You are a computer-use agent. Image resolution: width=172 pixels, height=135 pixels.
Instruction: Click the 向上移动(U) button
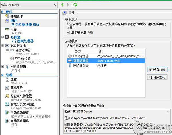click(x=157, y=70)
